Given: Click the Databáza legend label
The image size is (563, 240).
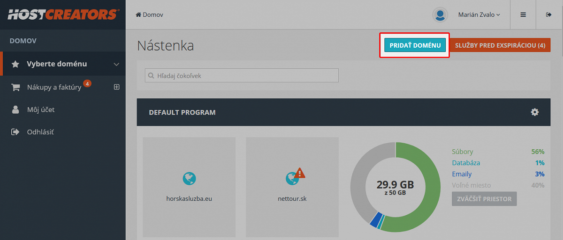Looking at the screenshot, I should pyautogui.click(x=466, y=163).
